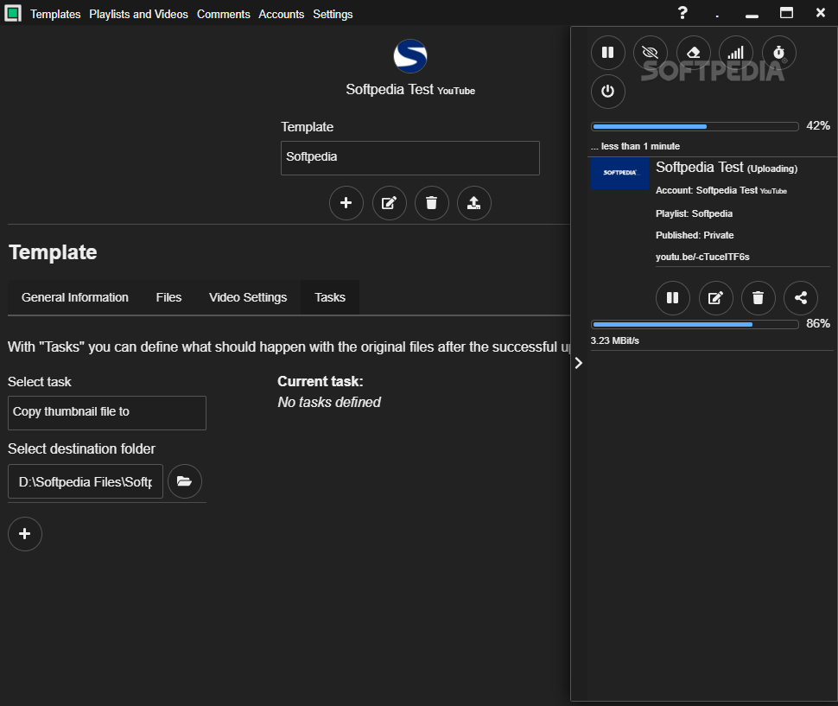Viewport: 838px width, 706px height.
Task: Start upload using template icon
Action: (x=474, y=203)
